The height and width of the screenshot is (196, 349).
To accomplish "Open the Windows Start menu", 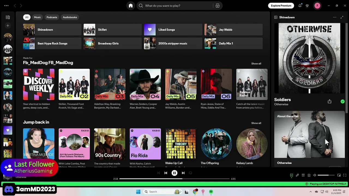I will pyautogui.click(x=138, y=192).
